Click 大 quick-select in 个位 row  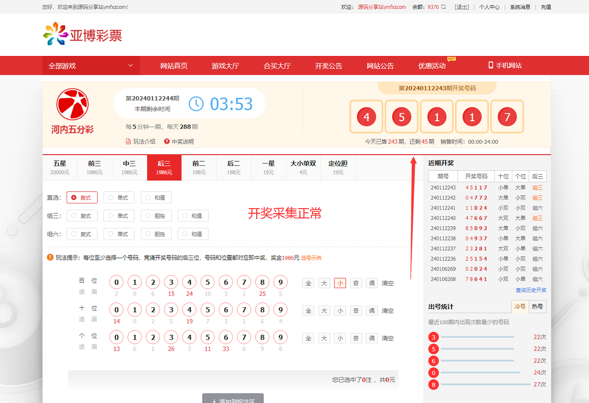(x=324, y=338)
